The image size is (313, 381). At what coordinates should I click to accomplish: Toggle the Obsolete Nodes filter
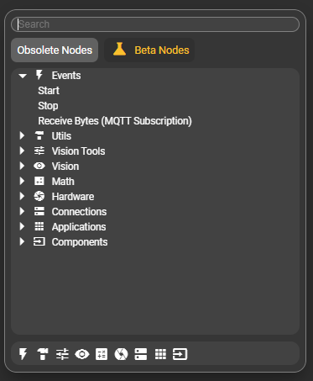[55, 50]
